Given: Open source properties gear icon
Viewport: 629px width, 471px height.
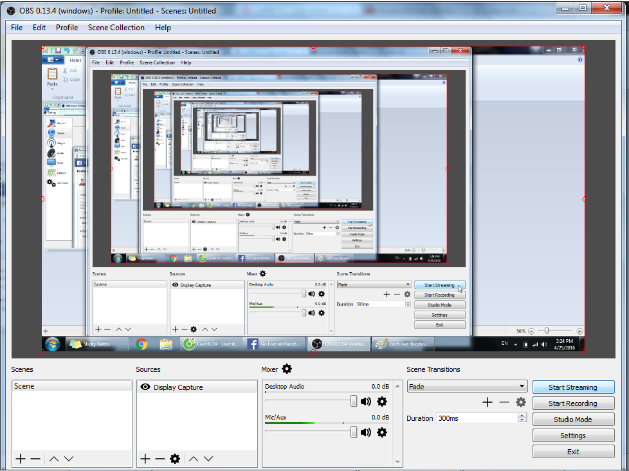Looking at the screenshot, I should coord(175,459).
